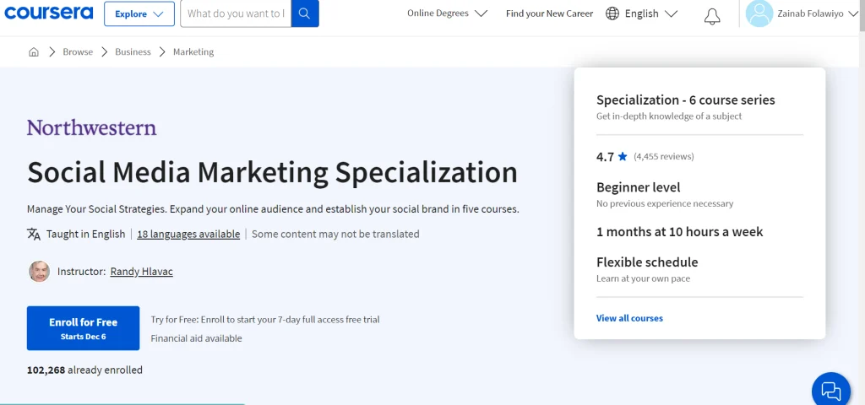Viewport: 865px width, 405px height.
Task: Click 'Specialization - 6 course series' heading
Action: coord(686,100)
